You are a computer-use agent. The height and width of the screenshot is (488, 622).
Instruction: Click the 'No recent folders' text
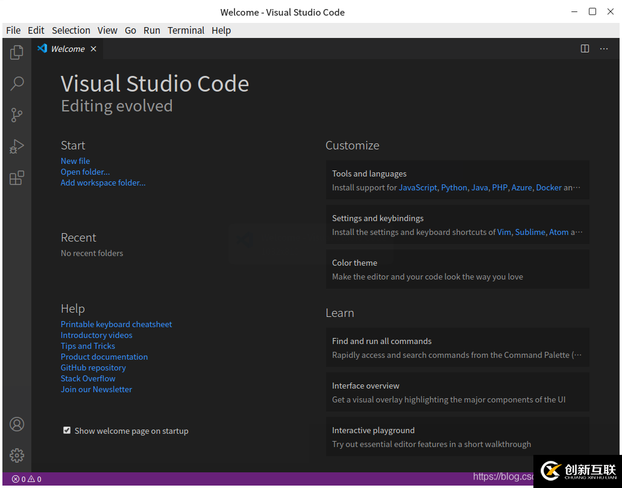tap(92, 253)
